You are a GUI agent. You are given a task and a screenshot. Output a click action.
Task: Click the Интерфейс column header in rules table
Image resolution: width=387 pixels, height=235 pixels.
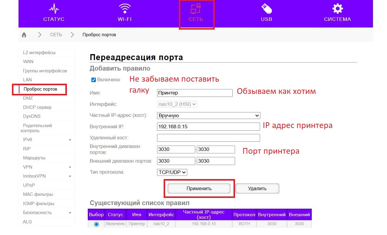coord(161,215)
